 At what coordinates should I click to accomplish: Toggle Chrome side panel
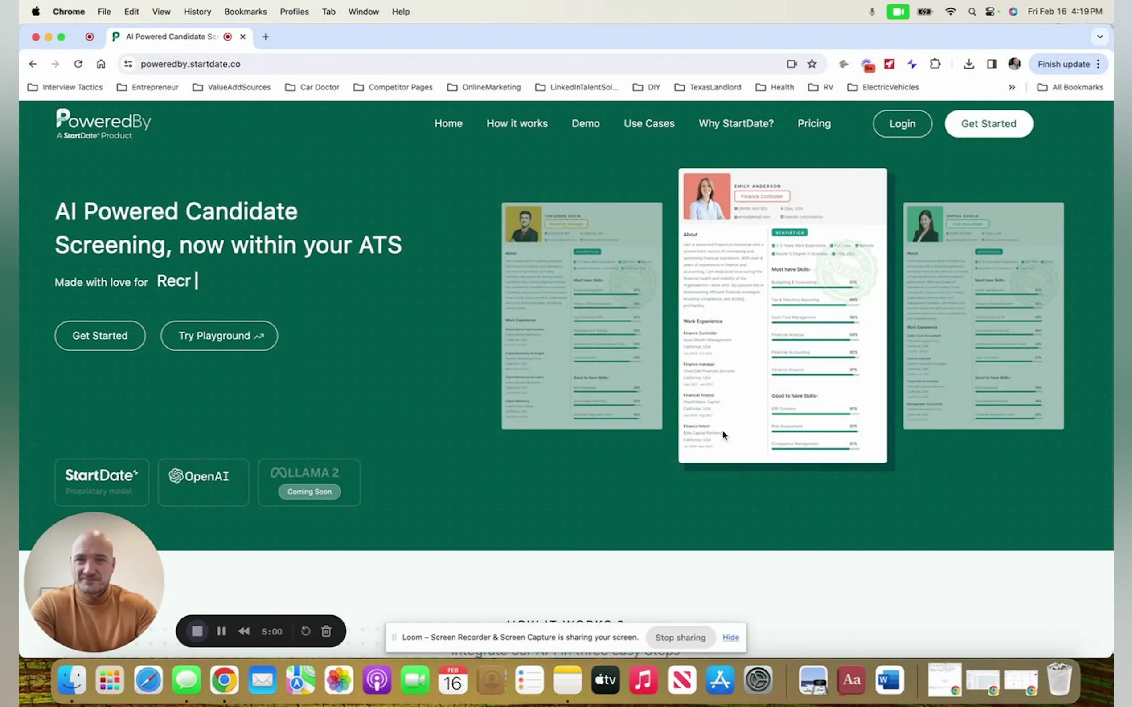click(991, 64)
